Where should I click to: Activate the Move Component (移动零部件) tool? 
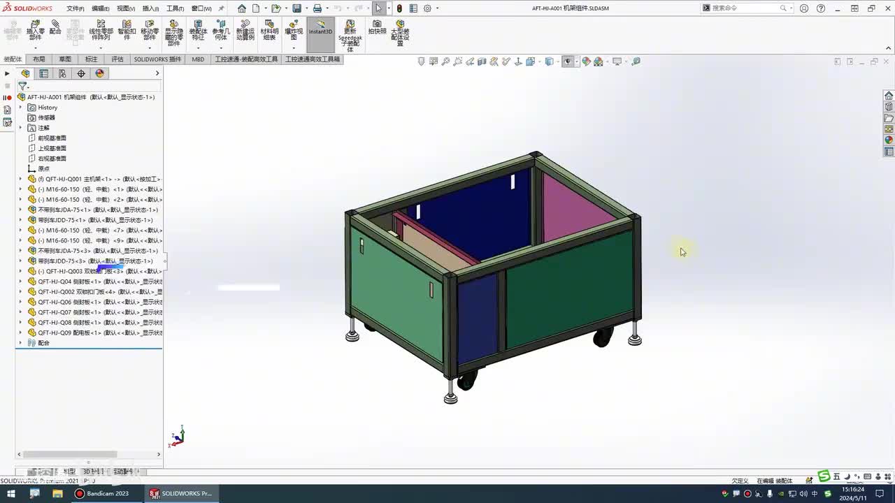(150, 30)
